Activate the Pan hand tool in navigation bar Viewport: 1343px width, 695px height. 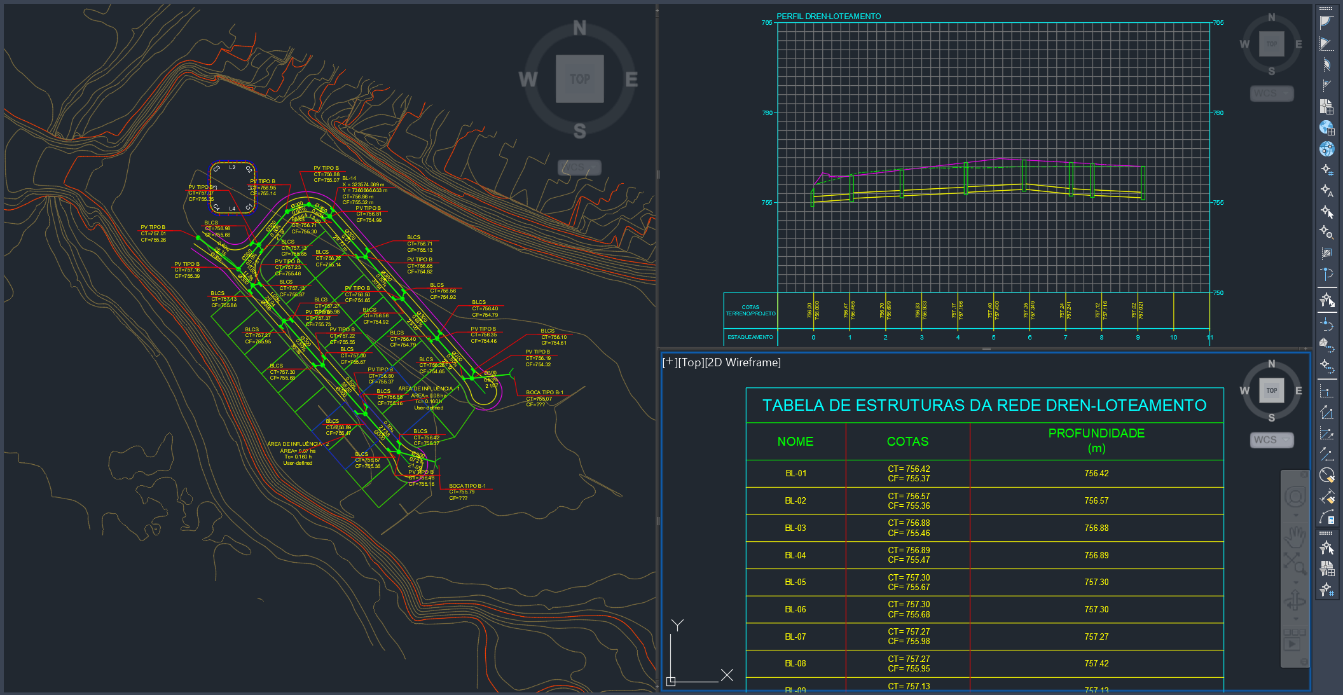[x=1295, y=538]
